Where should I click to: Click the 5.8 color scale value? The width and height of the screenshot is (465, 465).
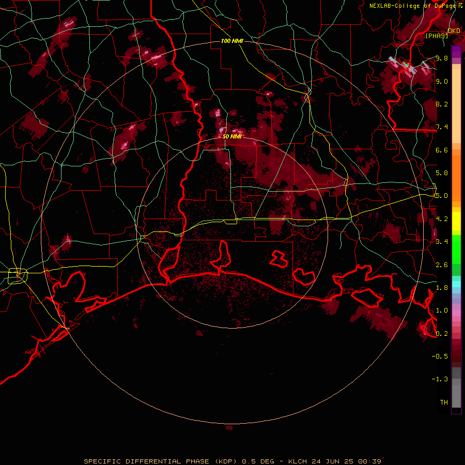tap(442, 173)
